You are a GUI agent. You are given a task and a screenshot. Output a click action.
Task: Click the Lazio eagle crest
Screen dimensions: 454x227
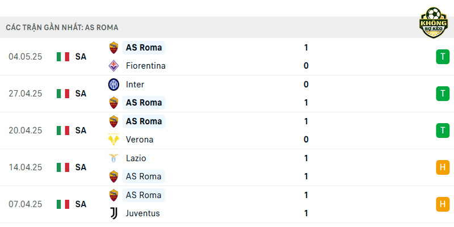pos(113,158)
